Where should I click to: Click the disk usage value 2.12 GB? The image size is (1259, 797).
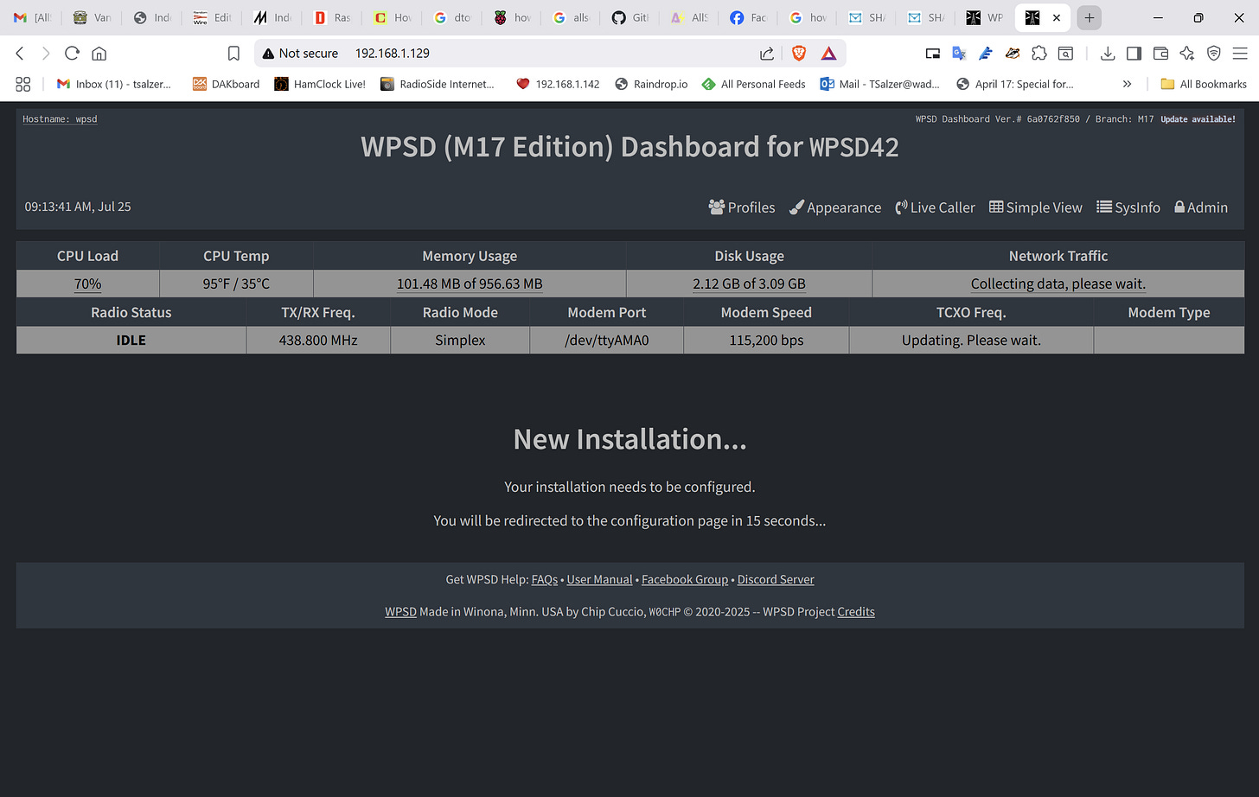[x=749, y=284]
